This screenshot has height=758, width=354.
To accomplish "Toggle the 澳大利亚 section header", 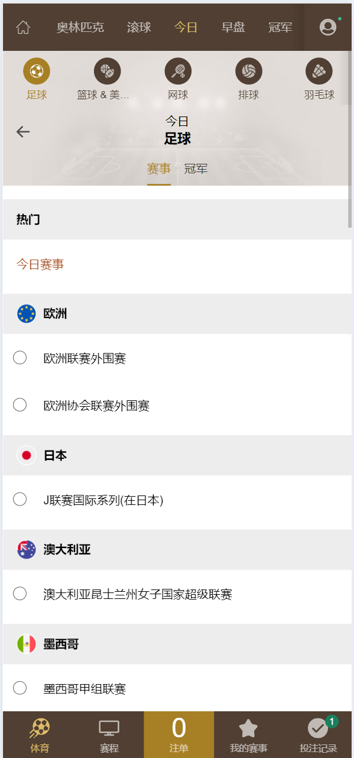I will tap(177, 550).
